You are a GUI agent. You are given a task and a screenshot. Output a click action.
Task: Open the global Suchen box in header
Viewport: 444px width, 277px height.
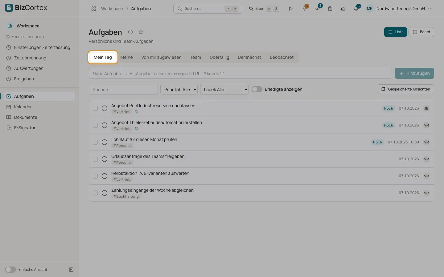click(208, 9)
